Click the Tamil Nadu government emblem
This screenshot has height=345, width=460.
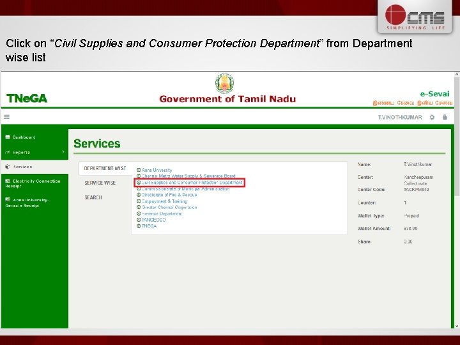224,83
